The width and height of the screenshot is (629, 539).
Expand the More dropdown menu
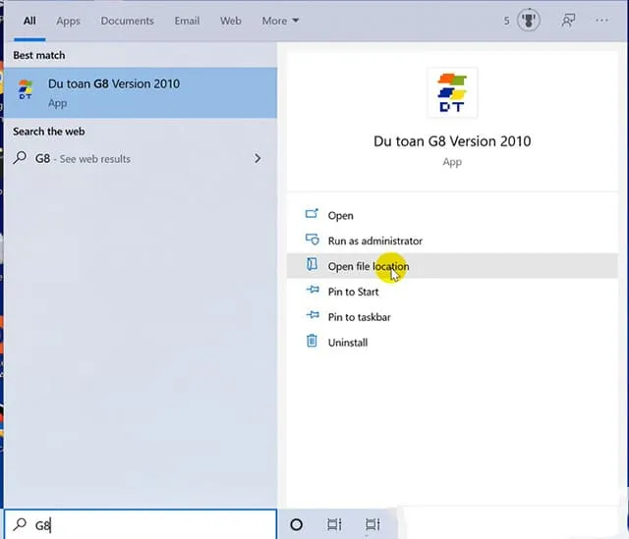(x=280, y=21)
